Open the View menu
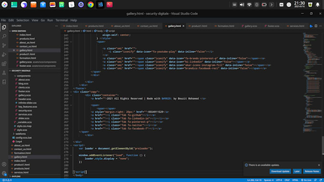The image size is (324, 182). coord(35,20)
